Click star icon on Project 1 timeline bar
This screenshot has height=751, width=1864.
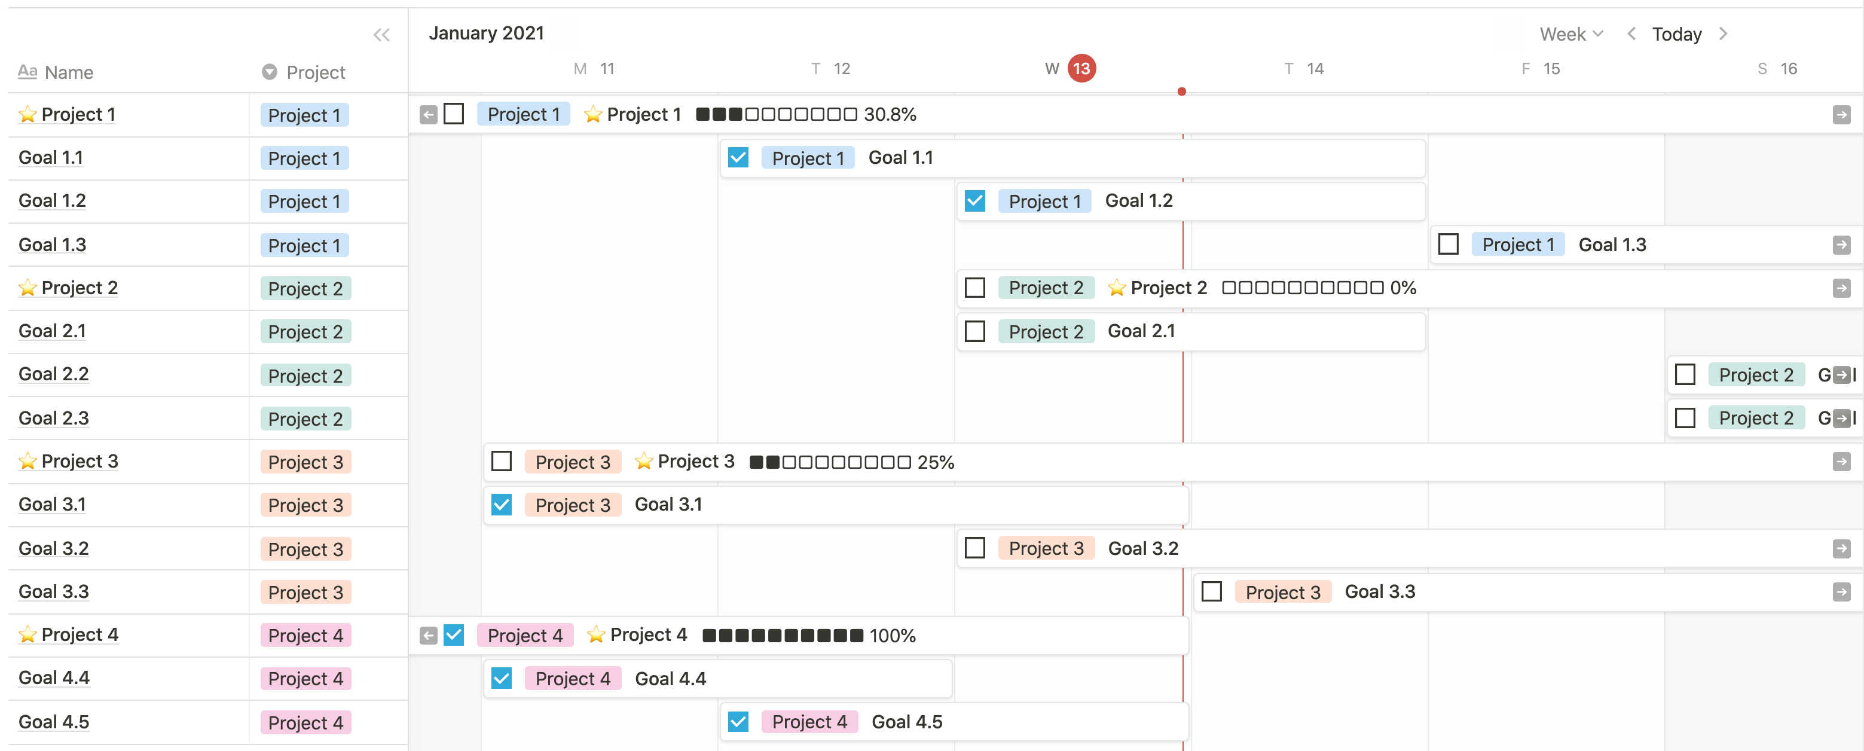tap(594, 114)
